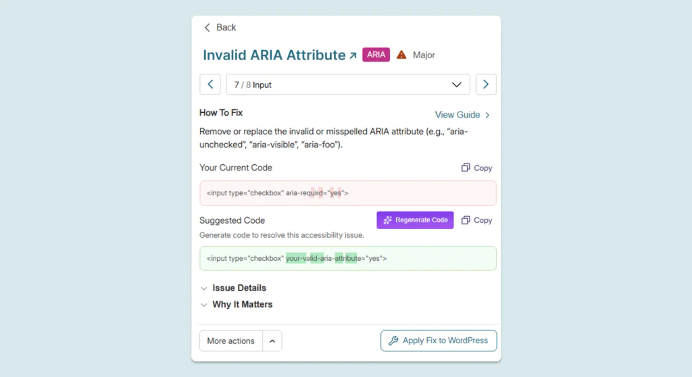692x377 pixels.
Task: Click the sparkle icon on Regenerate Code
Action: click(x=387, y=220)
